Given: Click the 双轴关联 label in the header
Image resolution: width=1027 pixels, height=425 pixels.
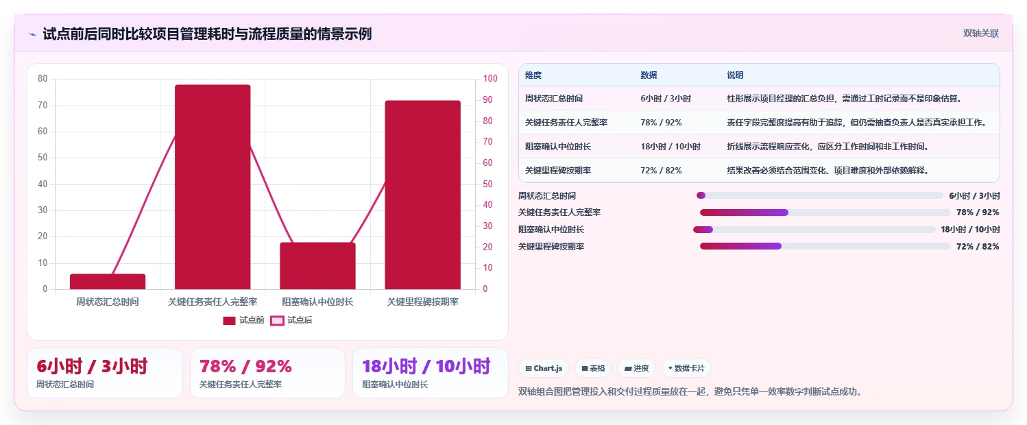Looking at the screenshot, I should tap(981, 34).
